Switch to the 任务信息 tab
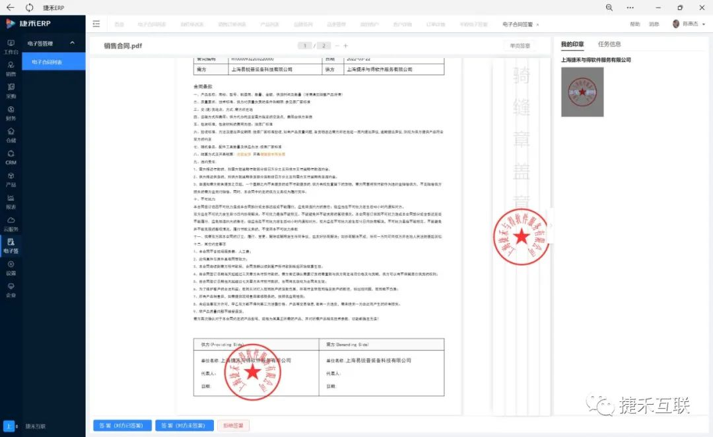The image size is (713, 437). [x=609, y=44]
